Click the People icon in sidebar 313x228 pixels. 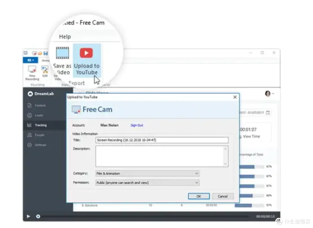pos(30,135)
